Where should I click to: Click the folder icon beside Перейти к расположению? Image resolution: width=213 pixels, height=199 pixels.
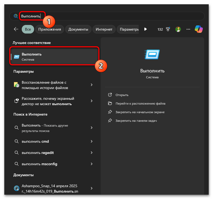[x=110, y=103]
